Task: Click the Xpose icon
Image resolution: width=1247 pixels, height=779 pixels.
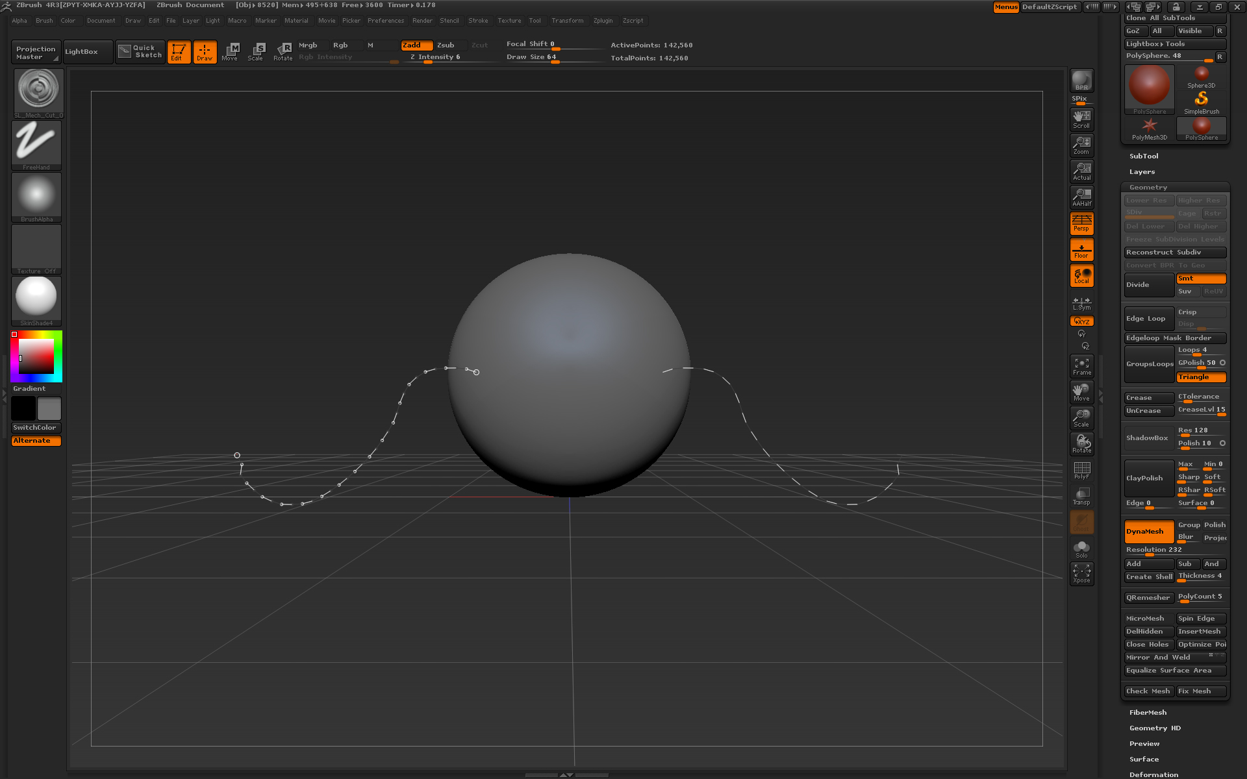Action: [x=1081, y=573]
